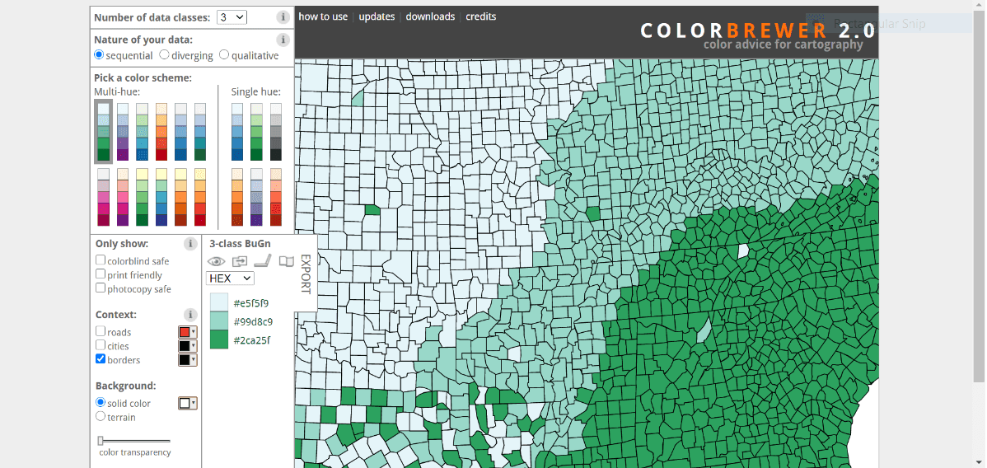Expand the HEX color format dropdown
The height and width of the screenshot is (468, 987).
click(x=230, y=278)
